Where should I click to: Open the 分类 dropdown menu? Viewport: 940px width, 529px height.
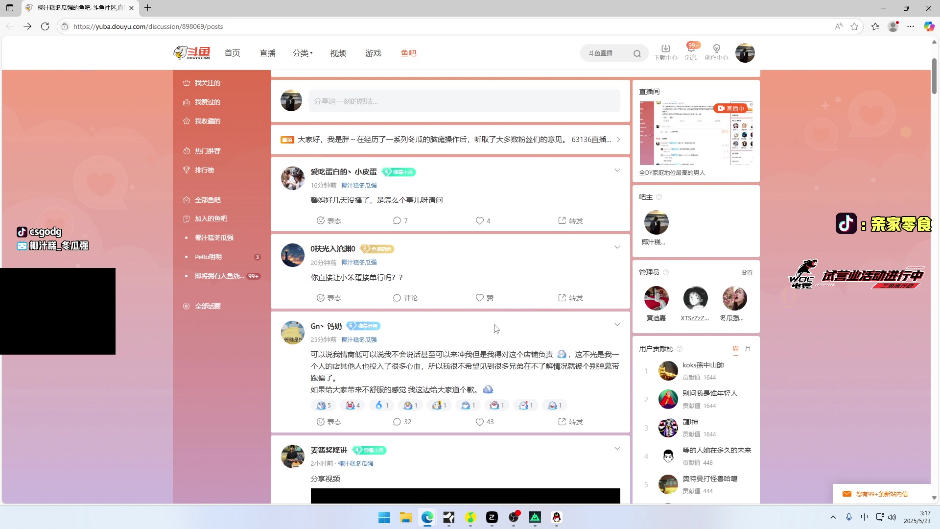[x=303, y=53]
